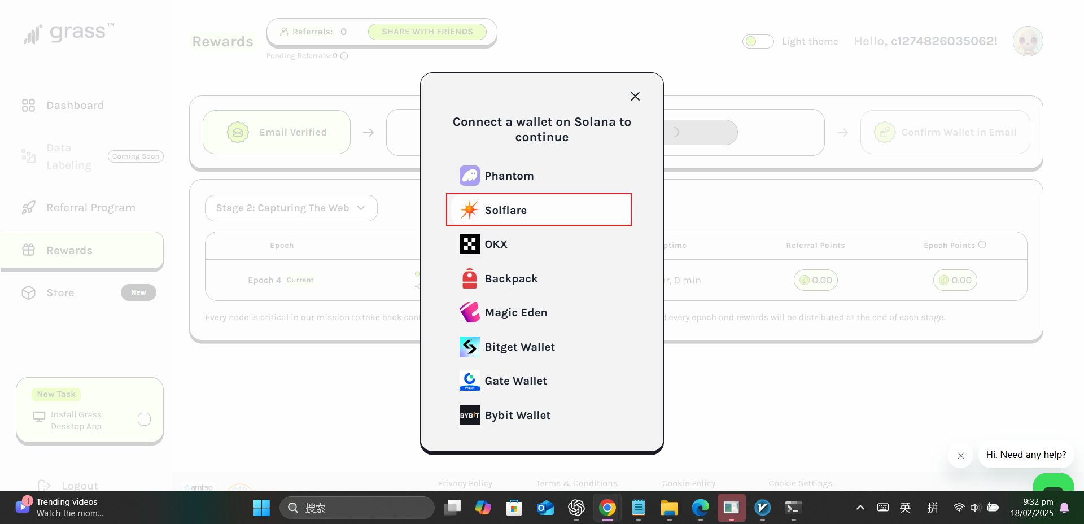Select the Gate Wallet icon
The height and width of the screenshot is (524, 1084).
470,381
